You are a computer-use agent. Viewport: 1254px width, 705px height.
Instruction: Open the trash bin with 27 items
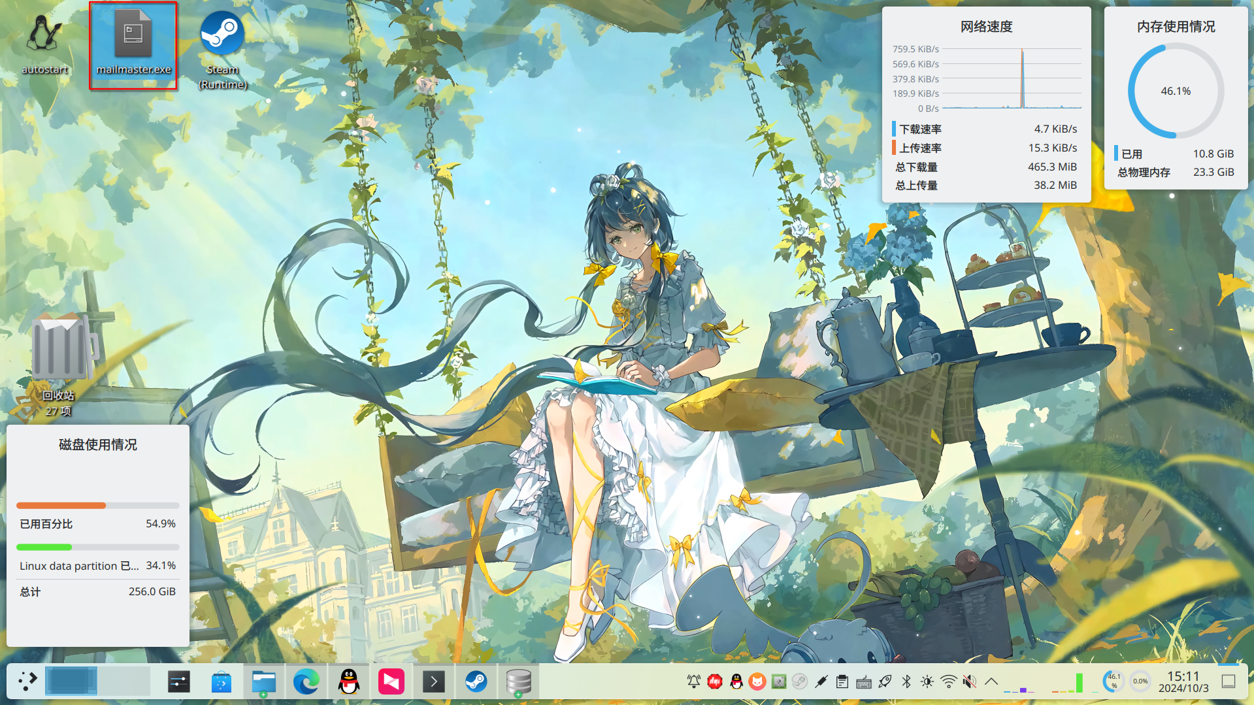(x=59, y=363)
